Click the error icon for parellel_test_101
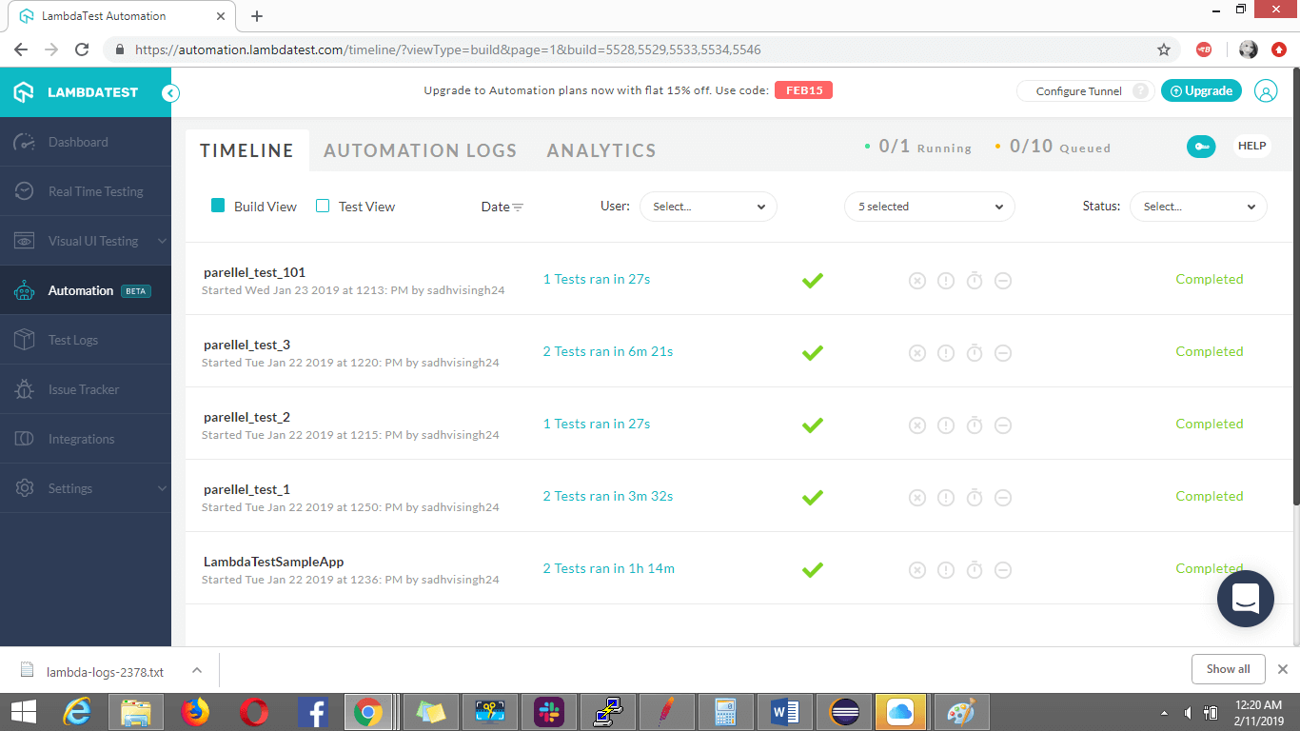 click(945, 281)
